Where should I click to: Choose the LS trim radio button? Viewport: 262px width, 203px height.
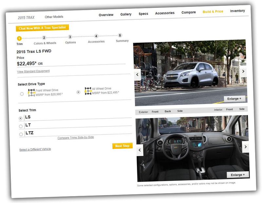21,118
